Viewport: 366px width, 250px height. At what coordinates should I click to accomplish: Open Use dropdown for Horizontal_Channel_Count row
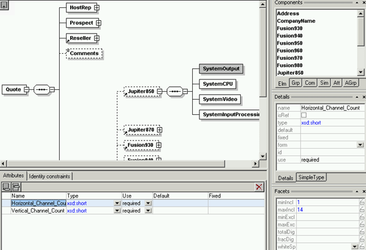click(148, 203)
